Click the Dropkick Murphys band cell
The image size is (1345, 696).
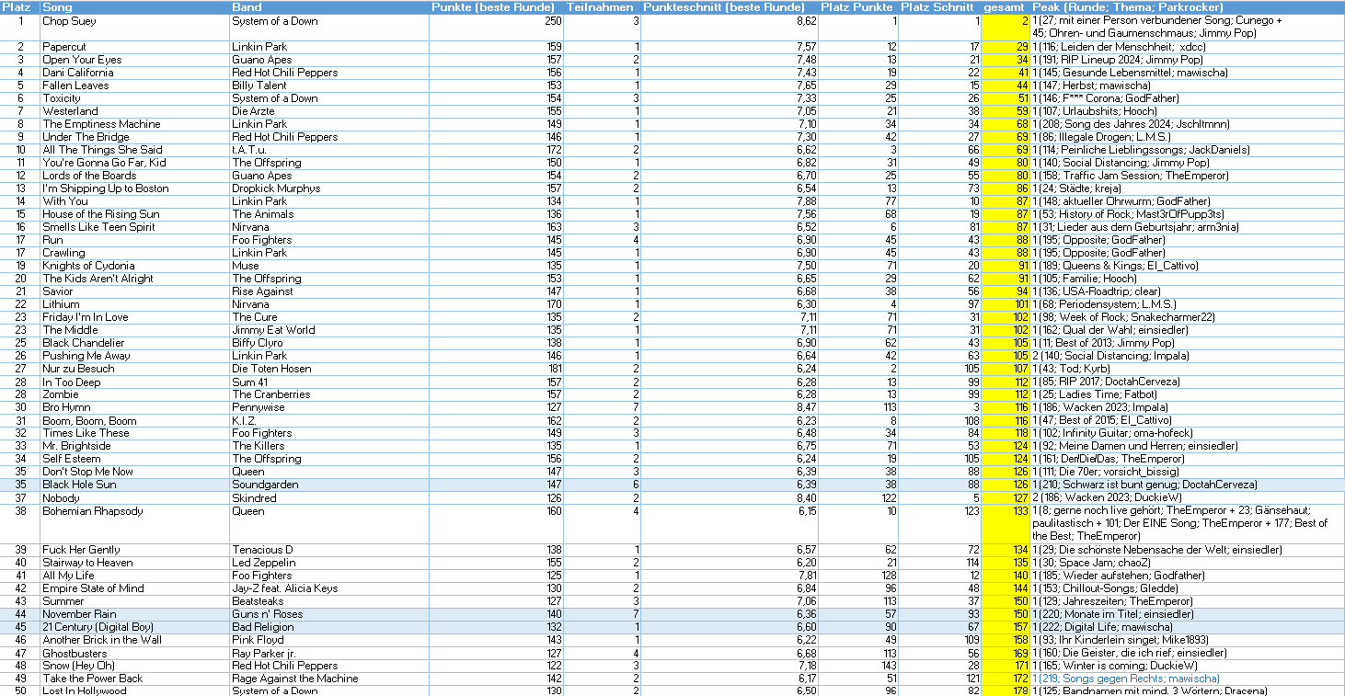278,188
